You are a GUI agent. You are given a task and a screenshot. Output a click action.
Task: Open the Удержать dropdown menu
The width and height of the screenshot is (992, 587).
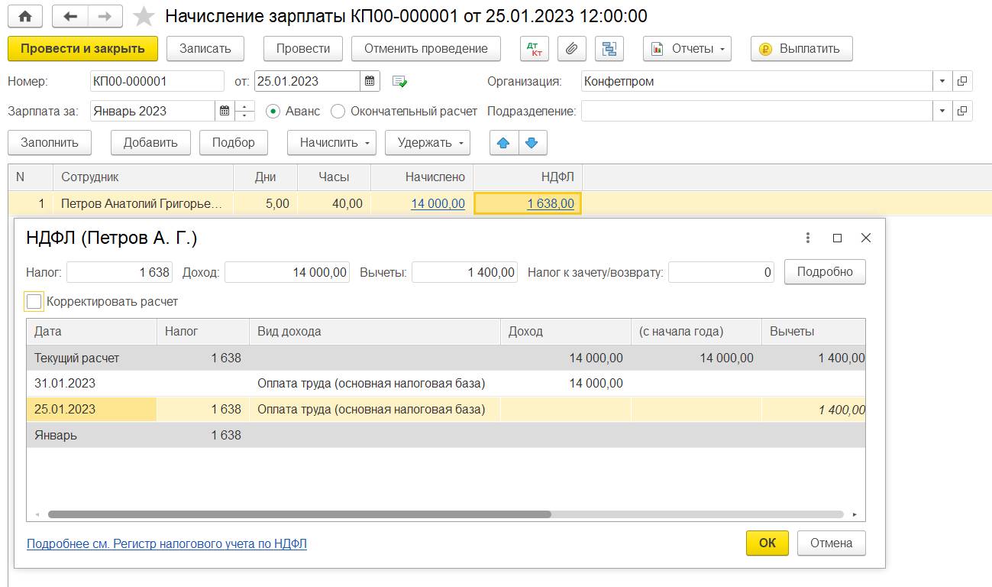point(427,142)
